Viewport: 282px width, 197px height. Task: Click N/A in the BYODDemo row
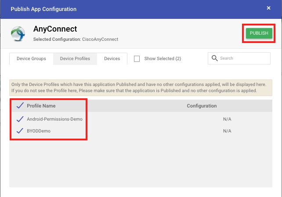click(x=227, y=131)
